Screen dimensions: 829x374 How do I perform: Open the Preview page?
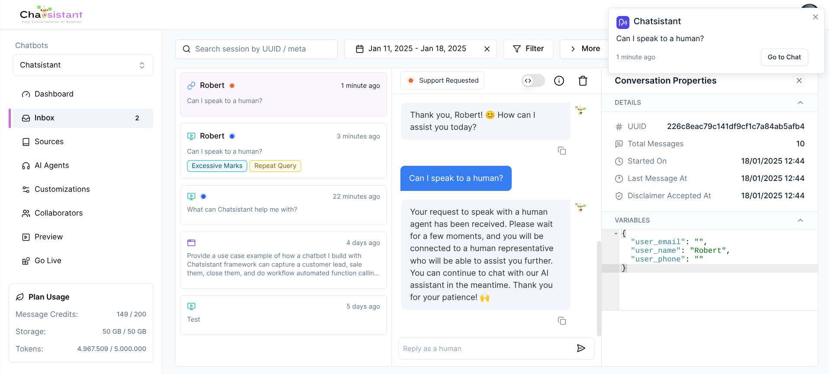[83, 237]
